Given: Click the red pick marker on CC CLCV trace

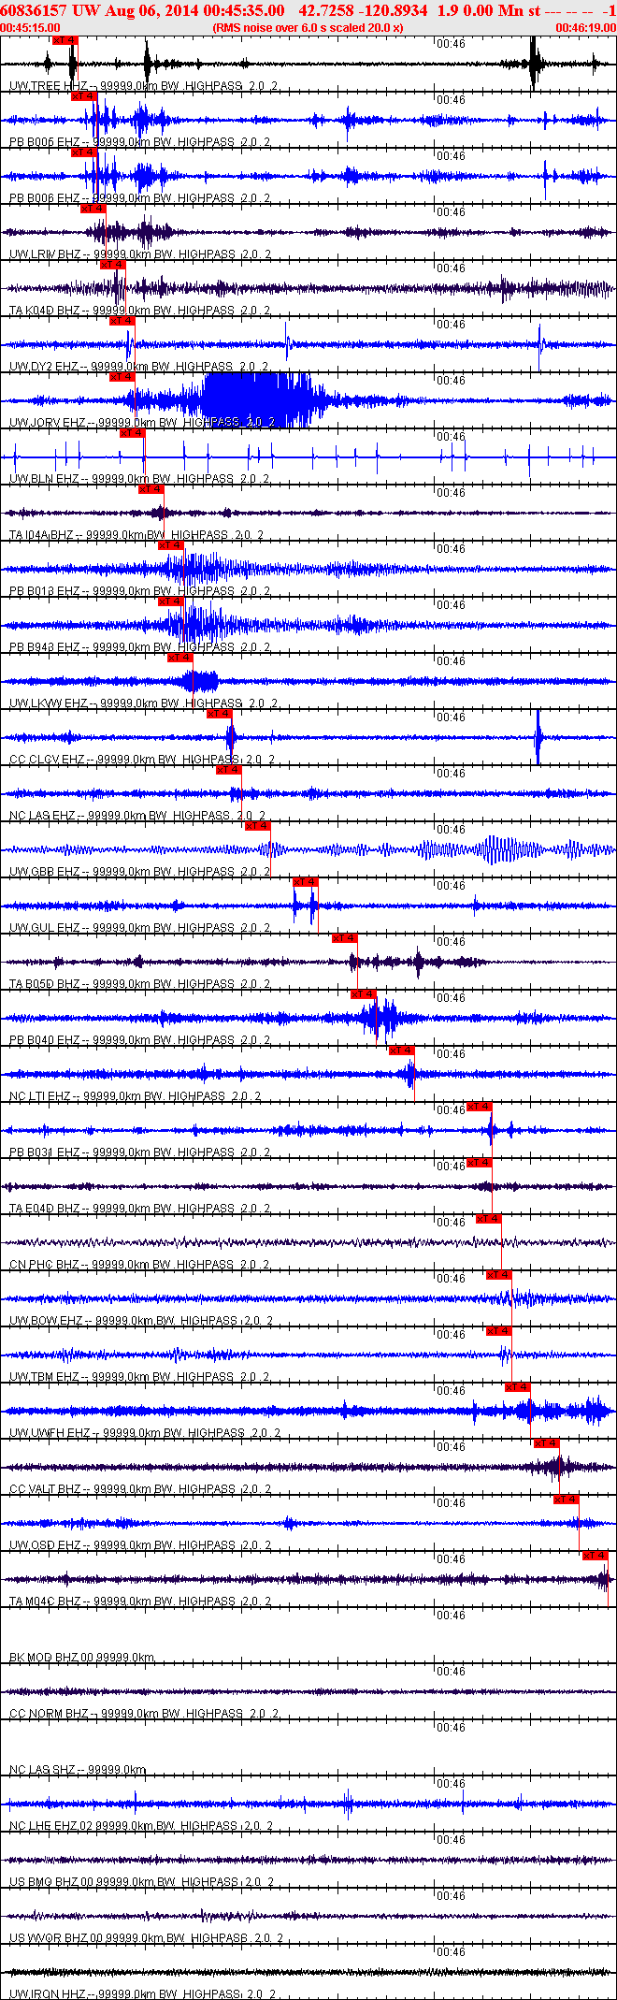Looking at the screenshot, I should pyautogui.click(x=220, y=714).
